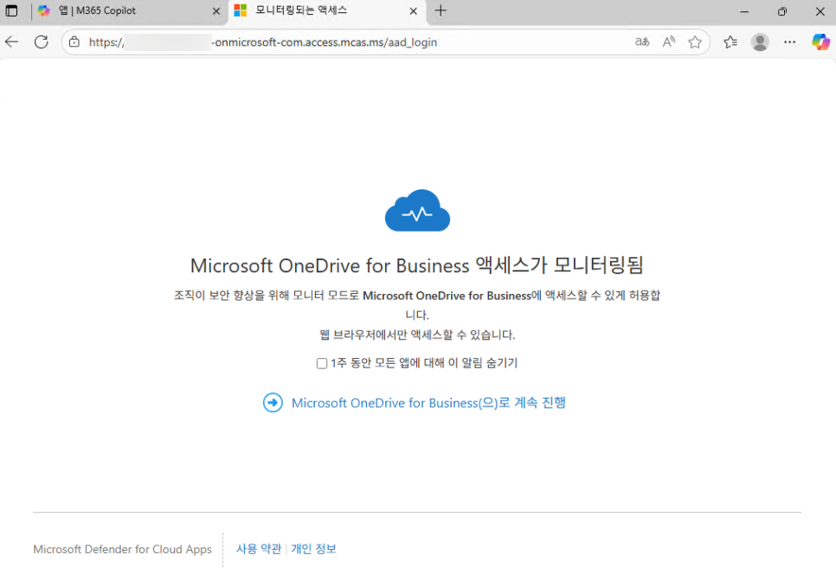Open the 개인 정보 link
The image size is (836, 568).
[x=313, y=549]
